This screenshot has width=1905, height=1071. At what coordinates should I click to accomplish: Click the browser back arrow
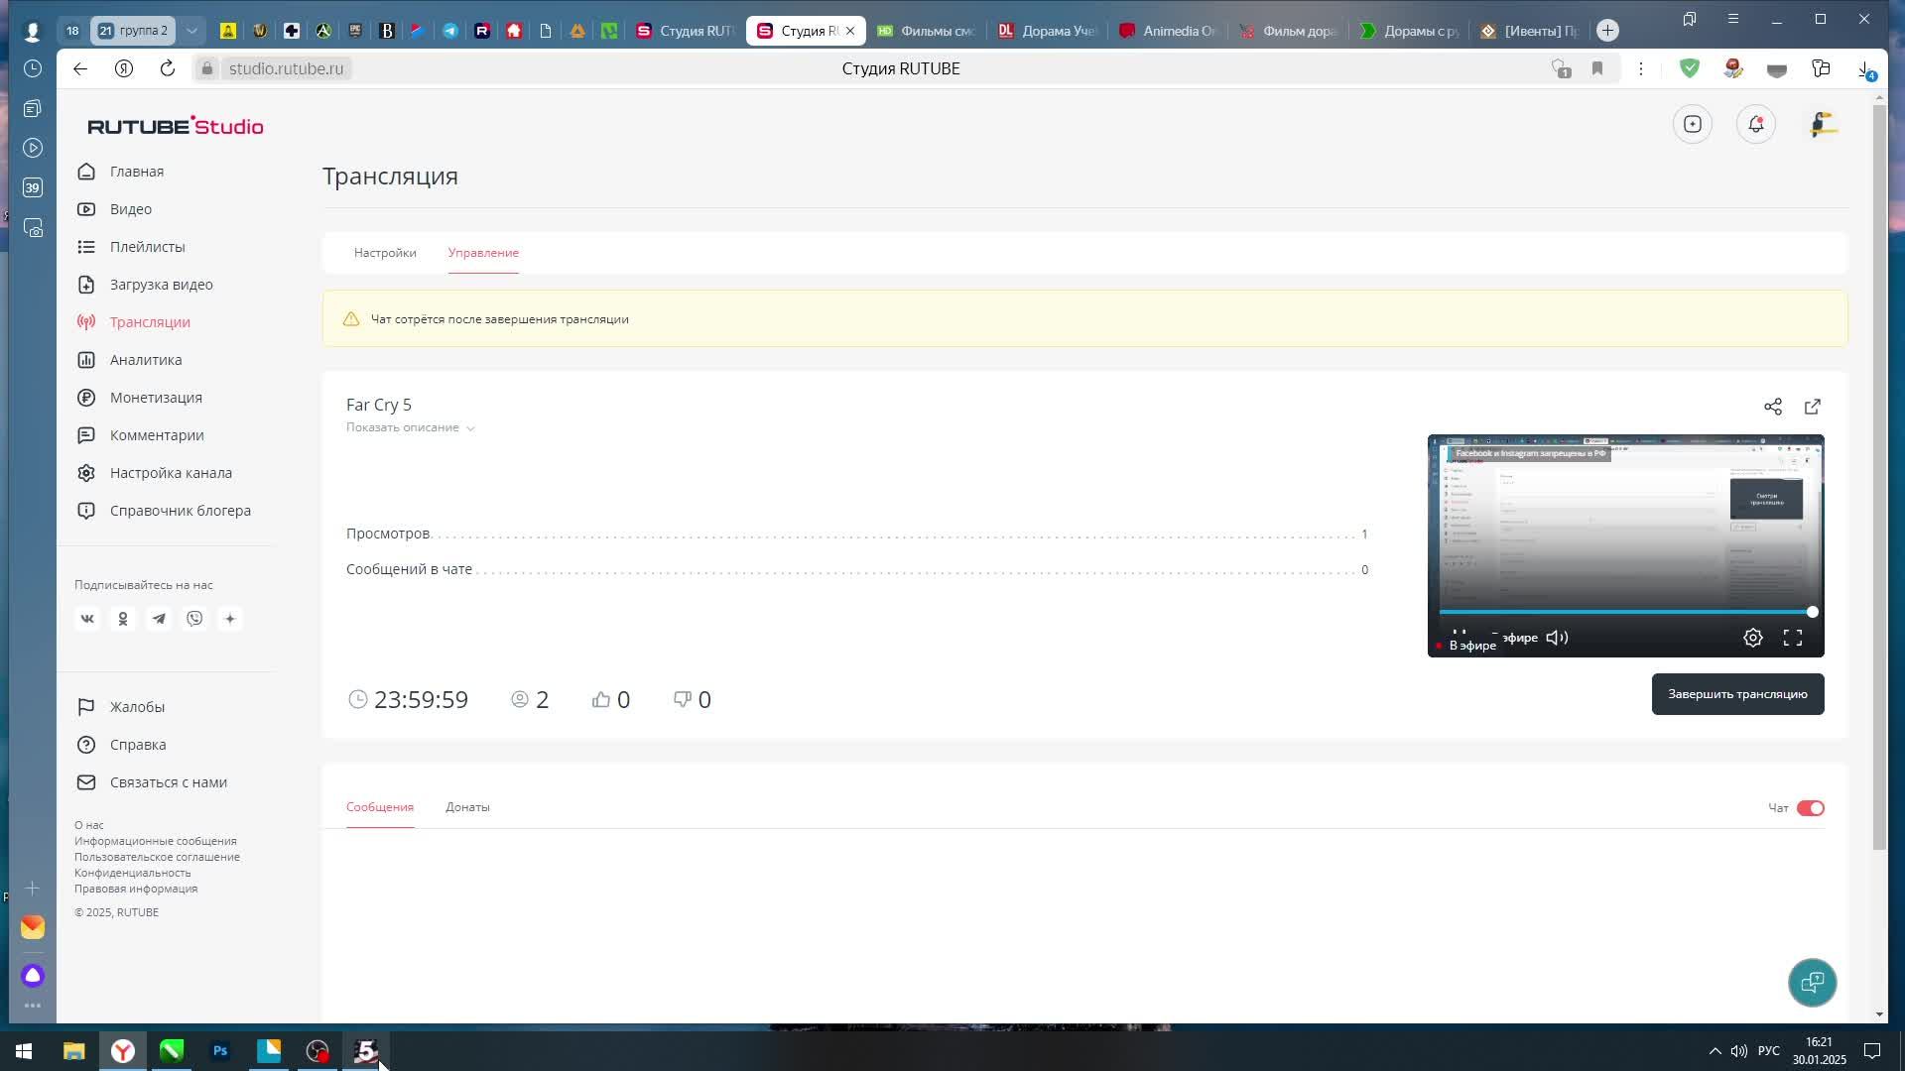(x=80, y=68)
